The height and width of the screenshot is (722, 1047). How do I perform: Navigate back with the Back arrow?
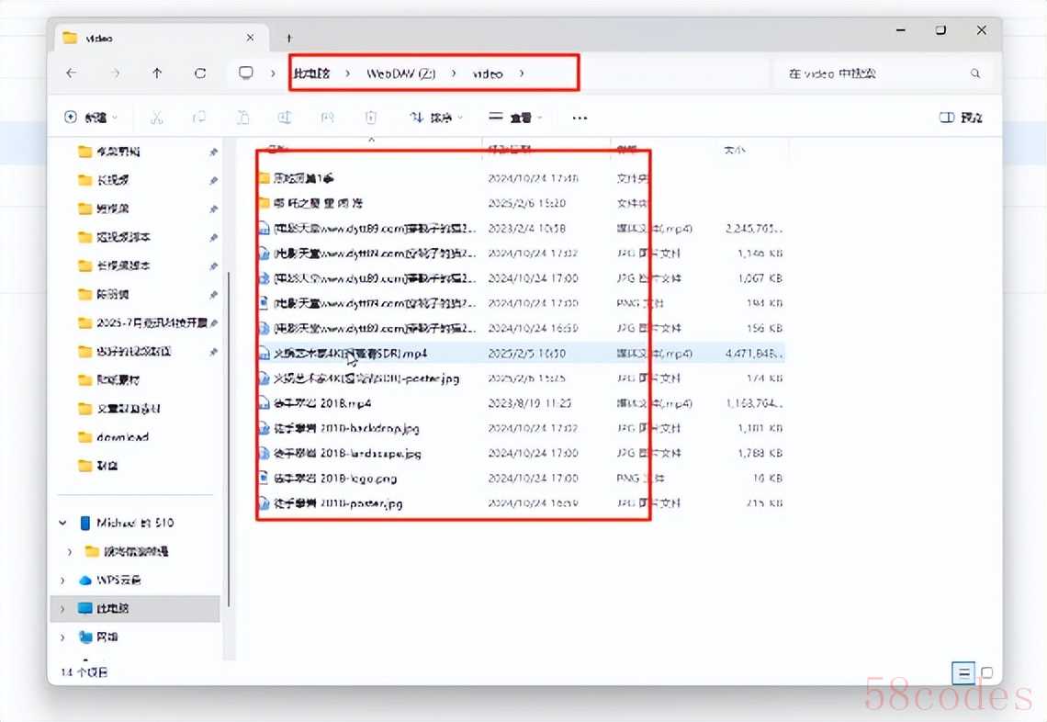pyautogui.click(x=72, y=73)
